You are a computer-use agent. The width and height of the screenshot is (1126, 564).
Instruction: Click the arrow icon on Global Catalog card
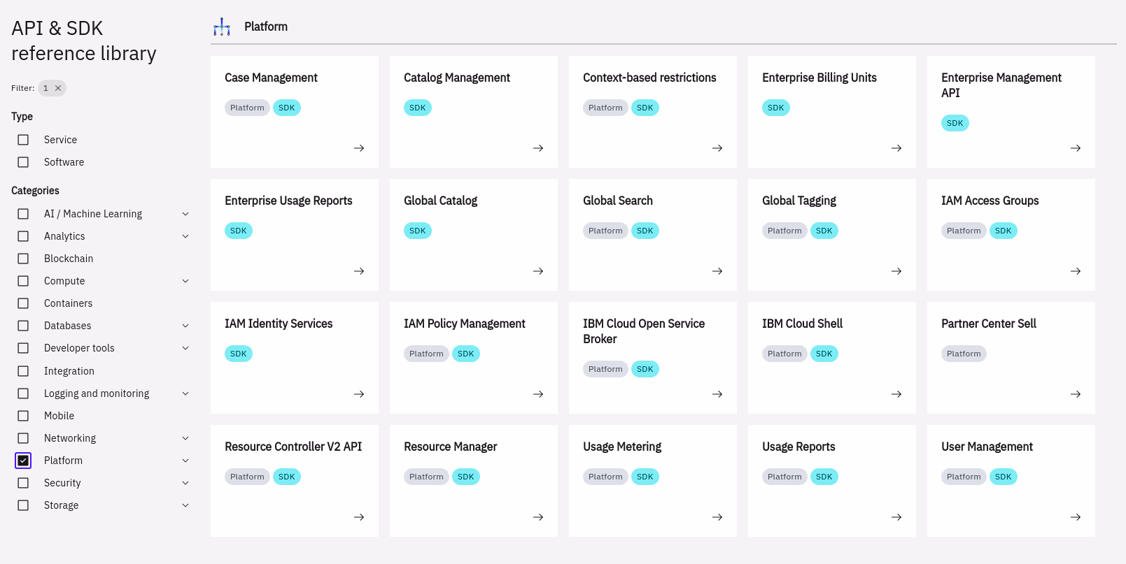538,271
